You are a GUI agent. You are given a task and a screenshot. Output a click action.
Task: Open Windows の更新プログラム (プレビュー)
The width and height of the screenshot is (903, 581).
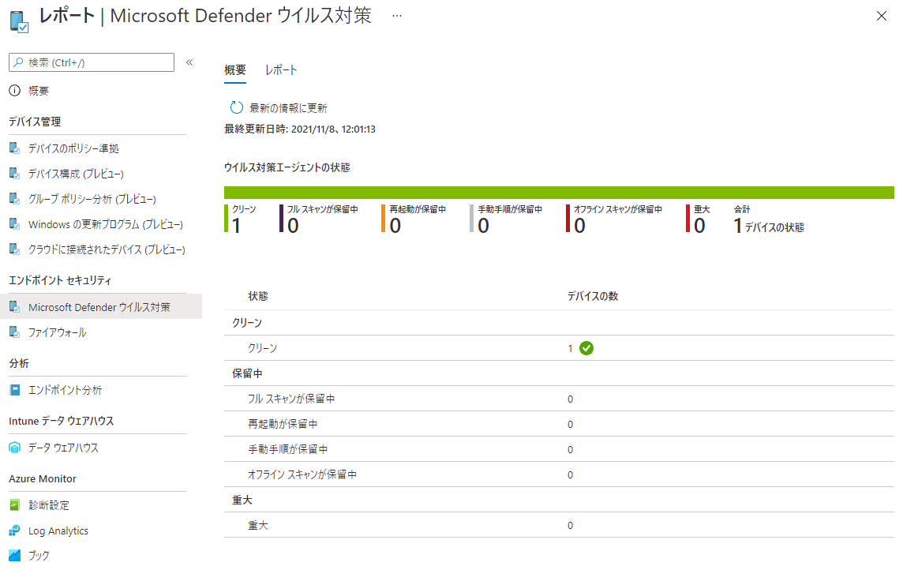click(105, 224)
